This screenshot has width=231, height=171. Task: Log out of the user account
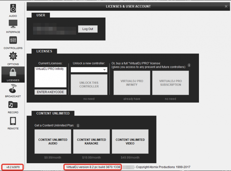[88, 29]
